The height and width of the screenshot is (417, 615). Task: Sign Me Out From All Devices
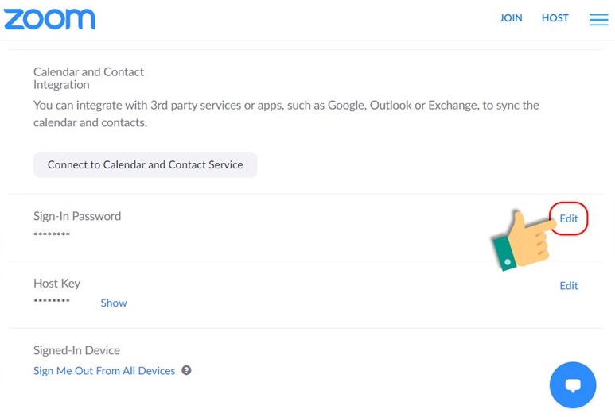pyautogui.click(x=104, y=371)
